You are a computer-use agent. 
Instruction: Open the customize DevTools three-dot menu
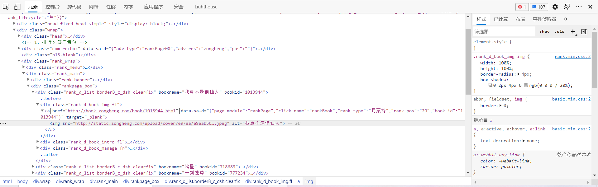point(579,7)
